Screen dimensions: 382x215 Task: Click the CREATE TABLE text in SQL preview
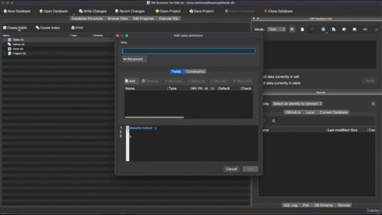pyautogui.click(x=141, y=128)
